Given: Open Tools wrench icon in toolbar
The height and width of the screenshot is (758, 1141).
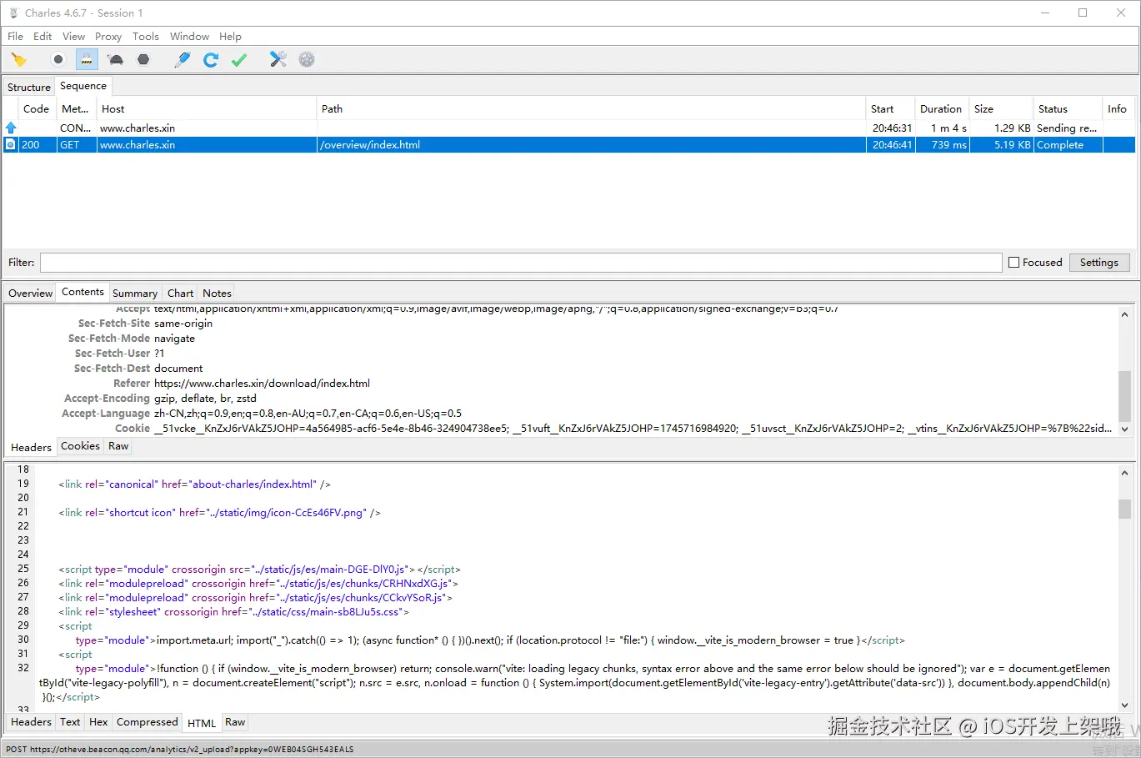Looking at the screenshot, I should (x=278, y=59).
